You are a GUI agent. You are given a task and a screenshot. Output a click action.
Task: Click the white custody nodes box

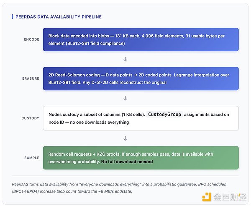coord(141,118)
